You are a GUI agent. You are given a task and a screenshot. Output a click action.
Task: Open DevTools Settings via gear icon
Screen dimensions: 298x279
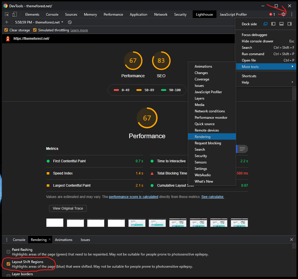tap(283, 14)
